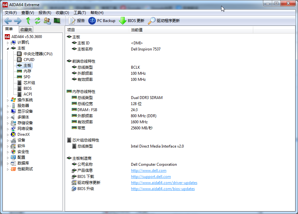This screenshot has height=214, width=298.
Task: Open the http://www.dell.com link
Action: click(149, 171)
